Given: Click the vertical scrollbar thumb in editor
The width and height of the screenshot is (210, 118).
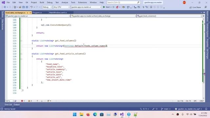Looking at the screenshot, I should point(204,76).
